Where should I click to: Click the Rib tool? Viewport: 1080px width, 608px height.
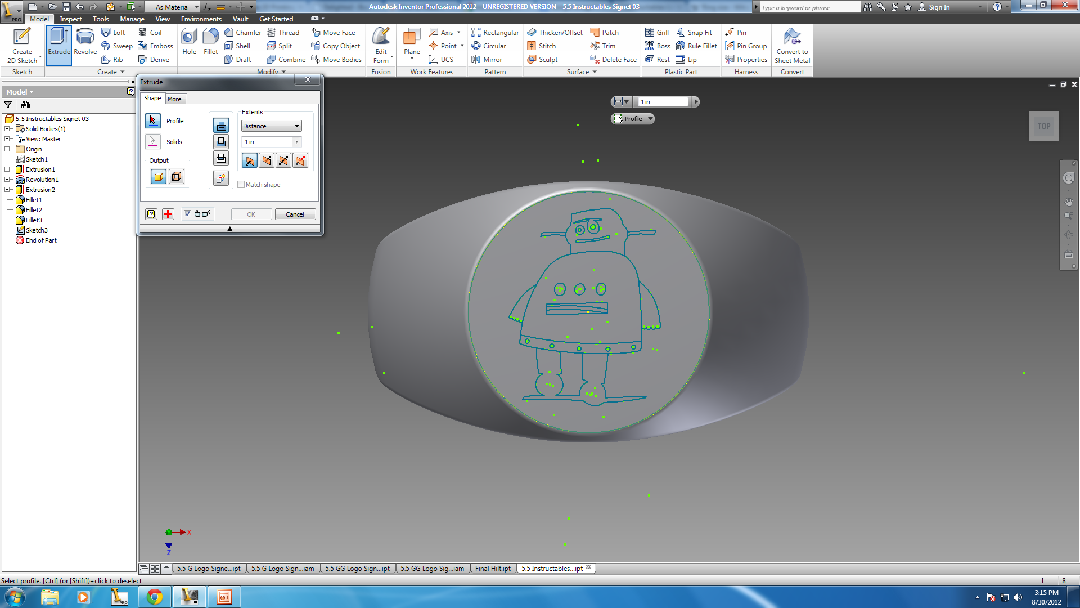pos(112,59)
